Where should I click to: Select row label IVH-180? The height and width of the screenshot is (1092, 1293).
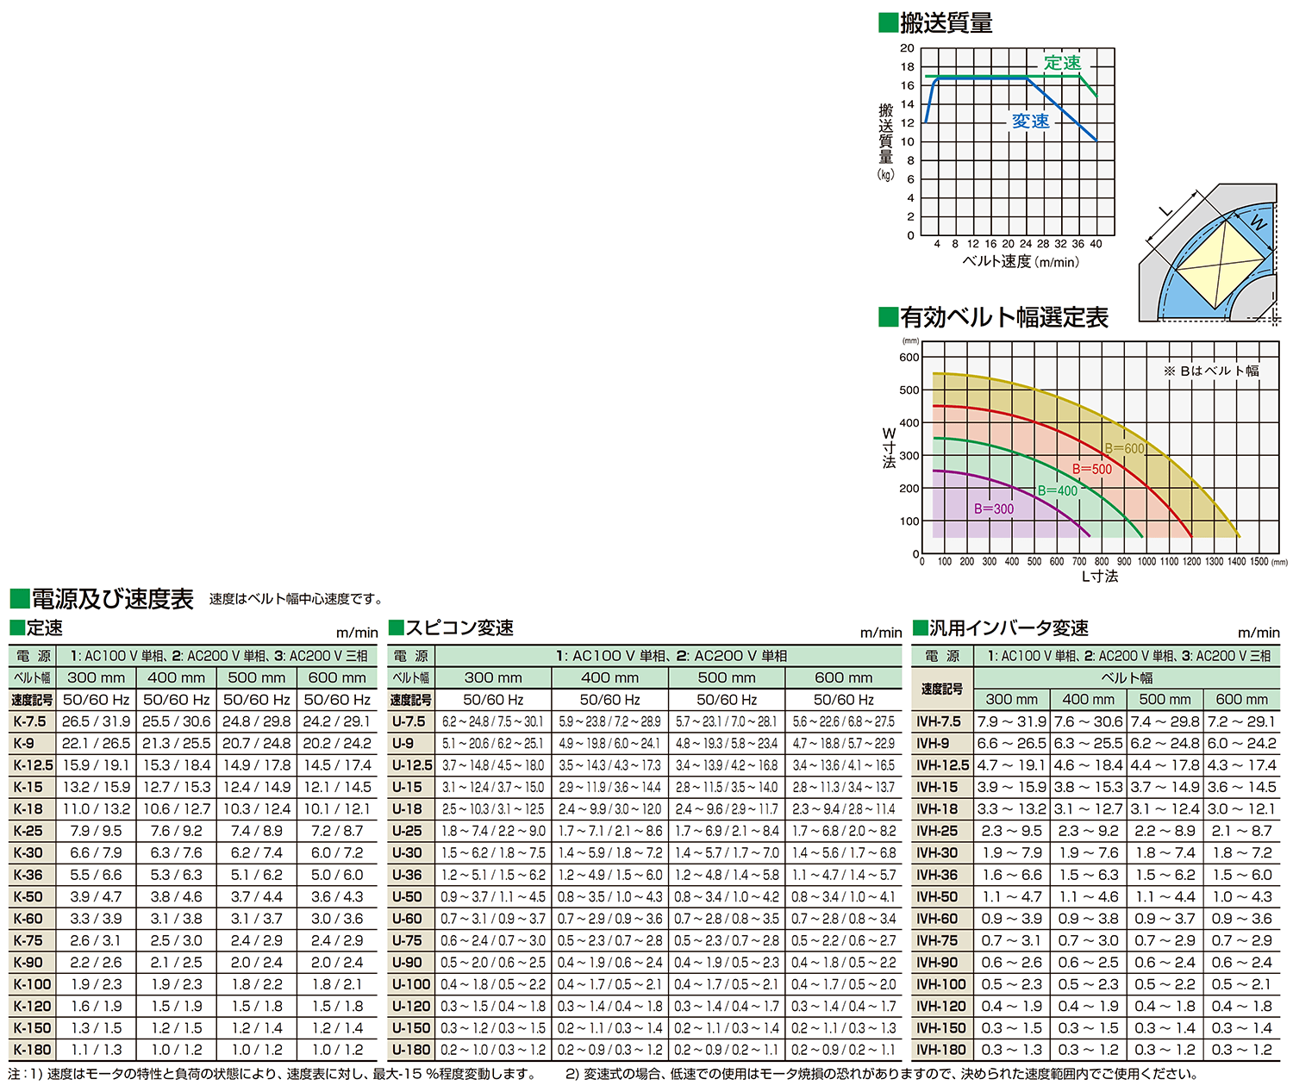[940, 1050]
